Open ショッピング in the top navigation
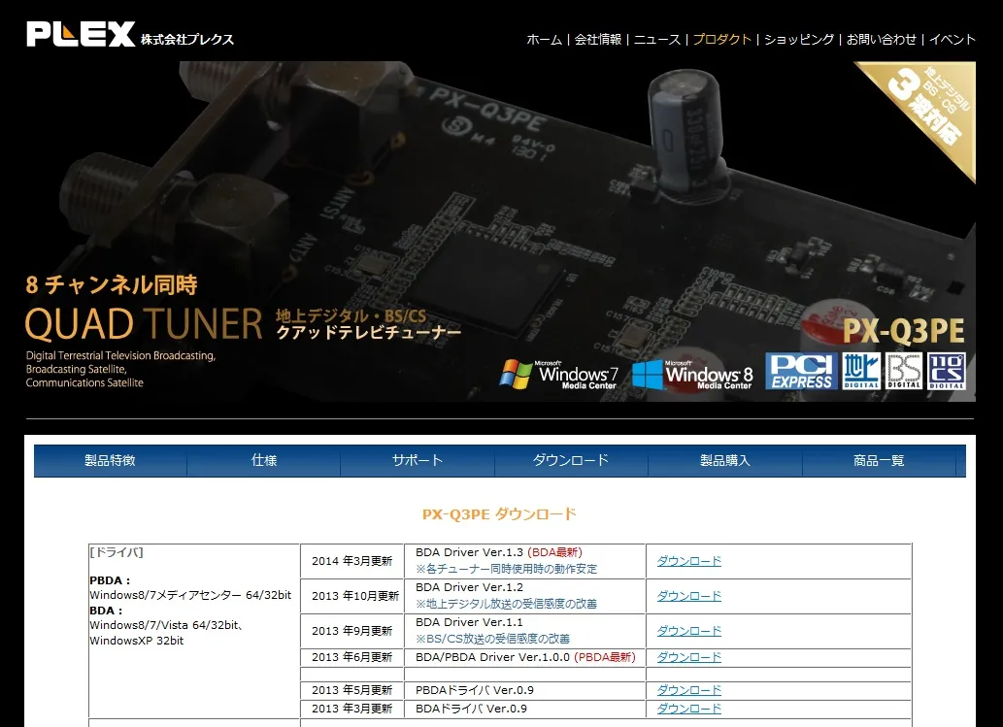 [799, 39]
